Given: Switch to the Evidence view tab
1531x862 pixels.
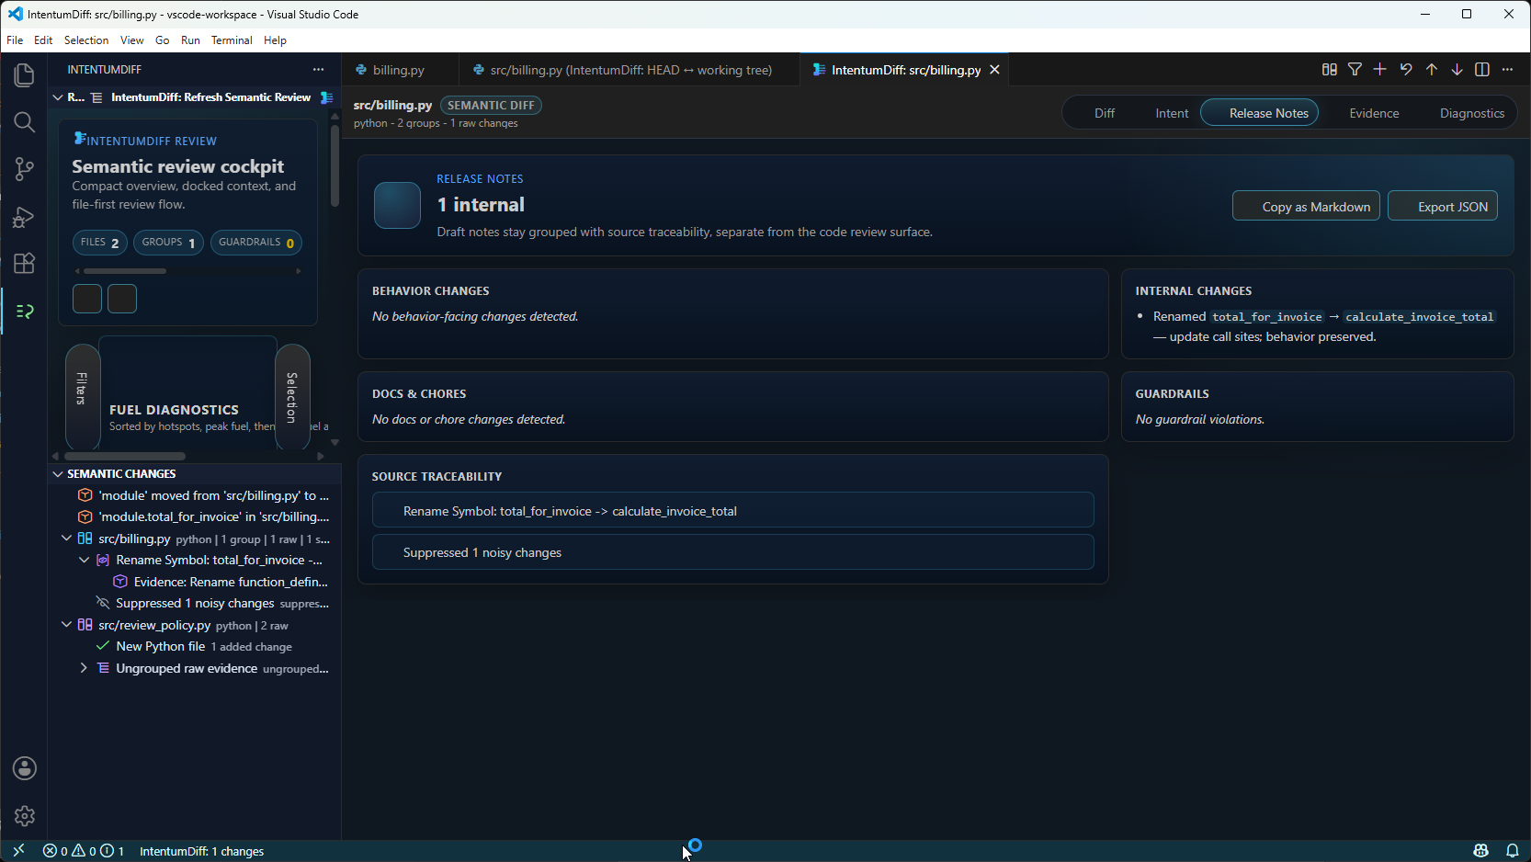Looking at the screenshot, I should click(1374, 113).
